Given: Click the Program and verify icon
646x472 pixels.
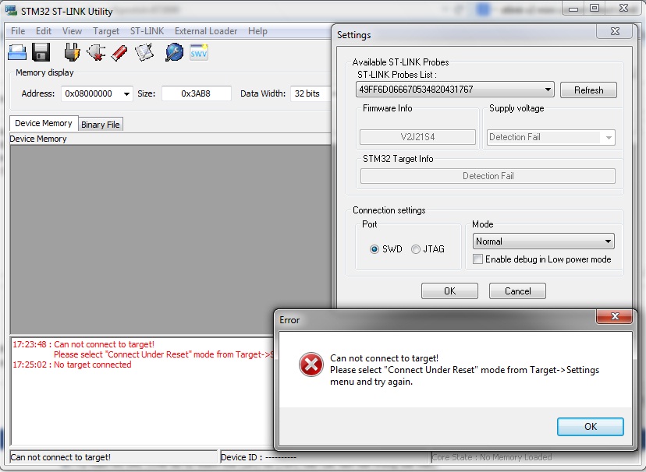Looking at the screenshot, I should click(144, 52).
